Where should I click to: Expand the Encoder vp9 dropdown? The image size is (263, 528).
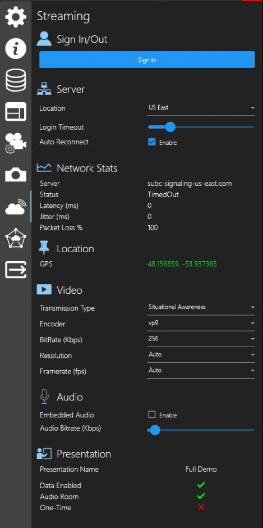[x=201, y=323]
